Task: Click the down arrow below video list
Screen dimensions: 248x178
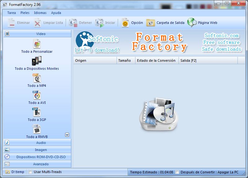Action: (x=67, y=135)
